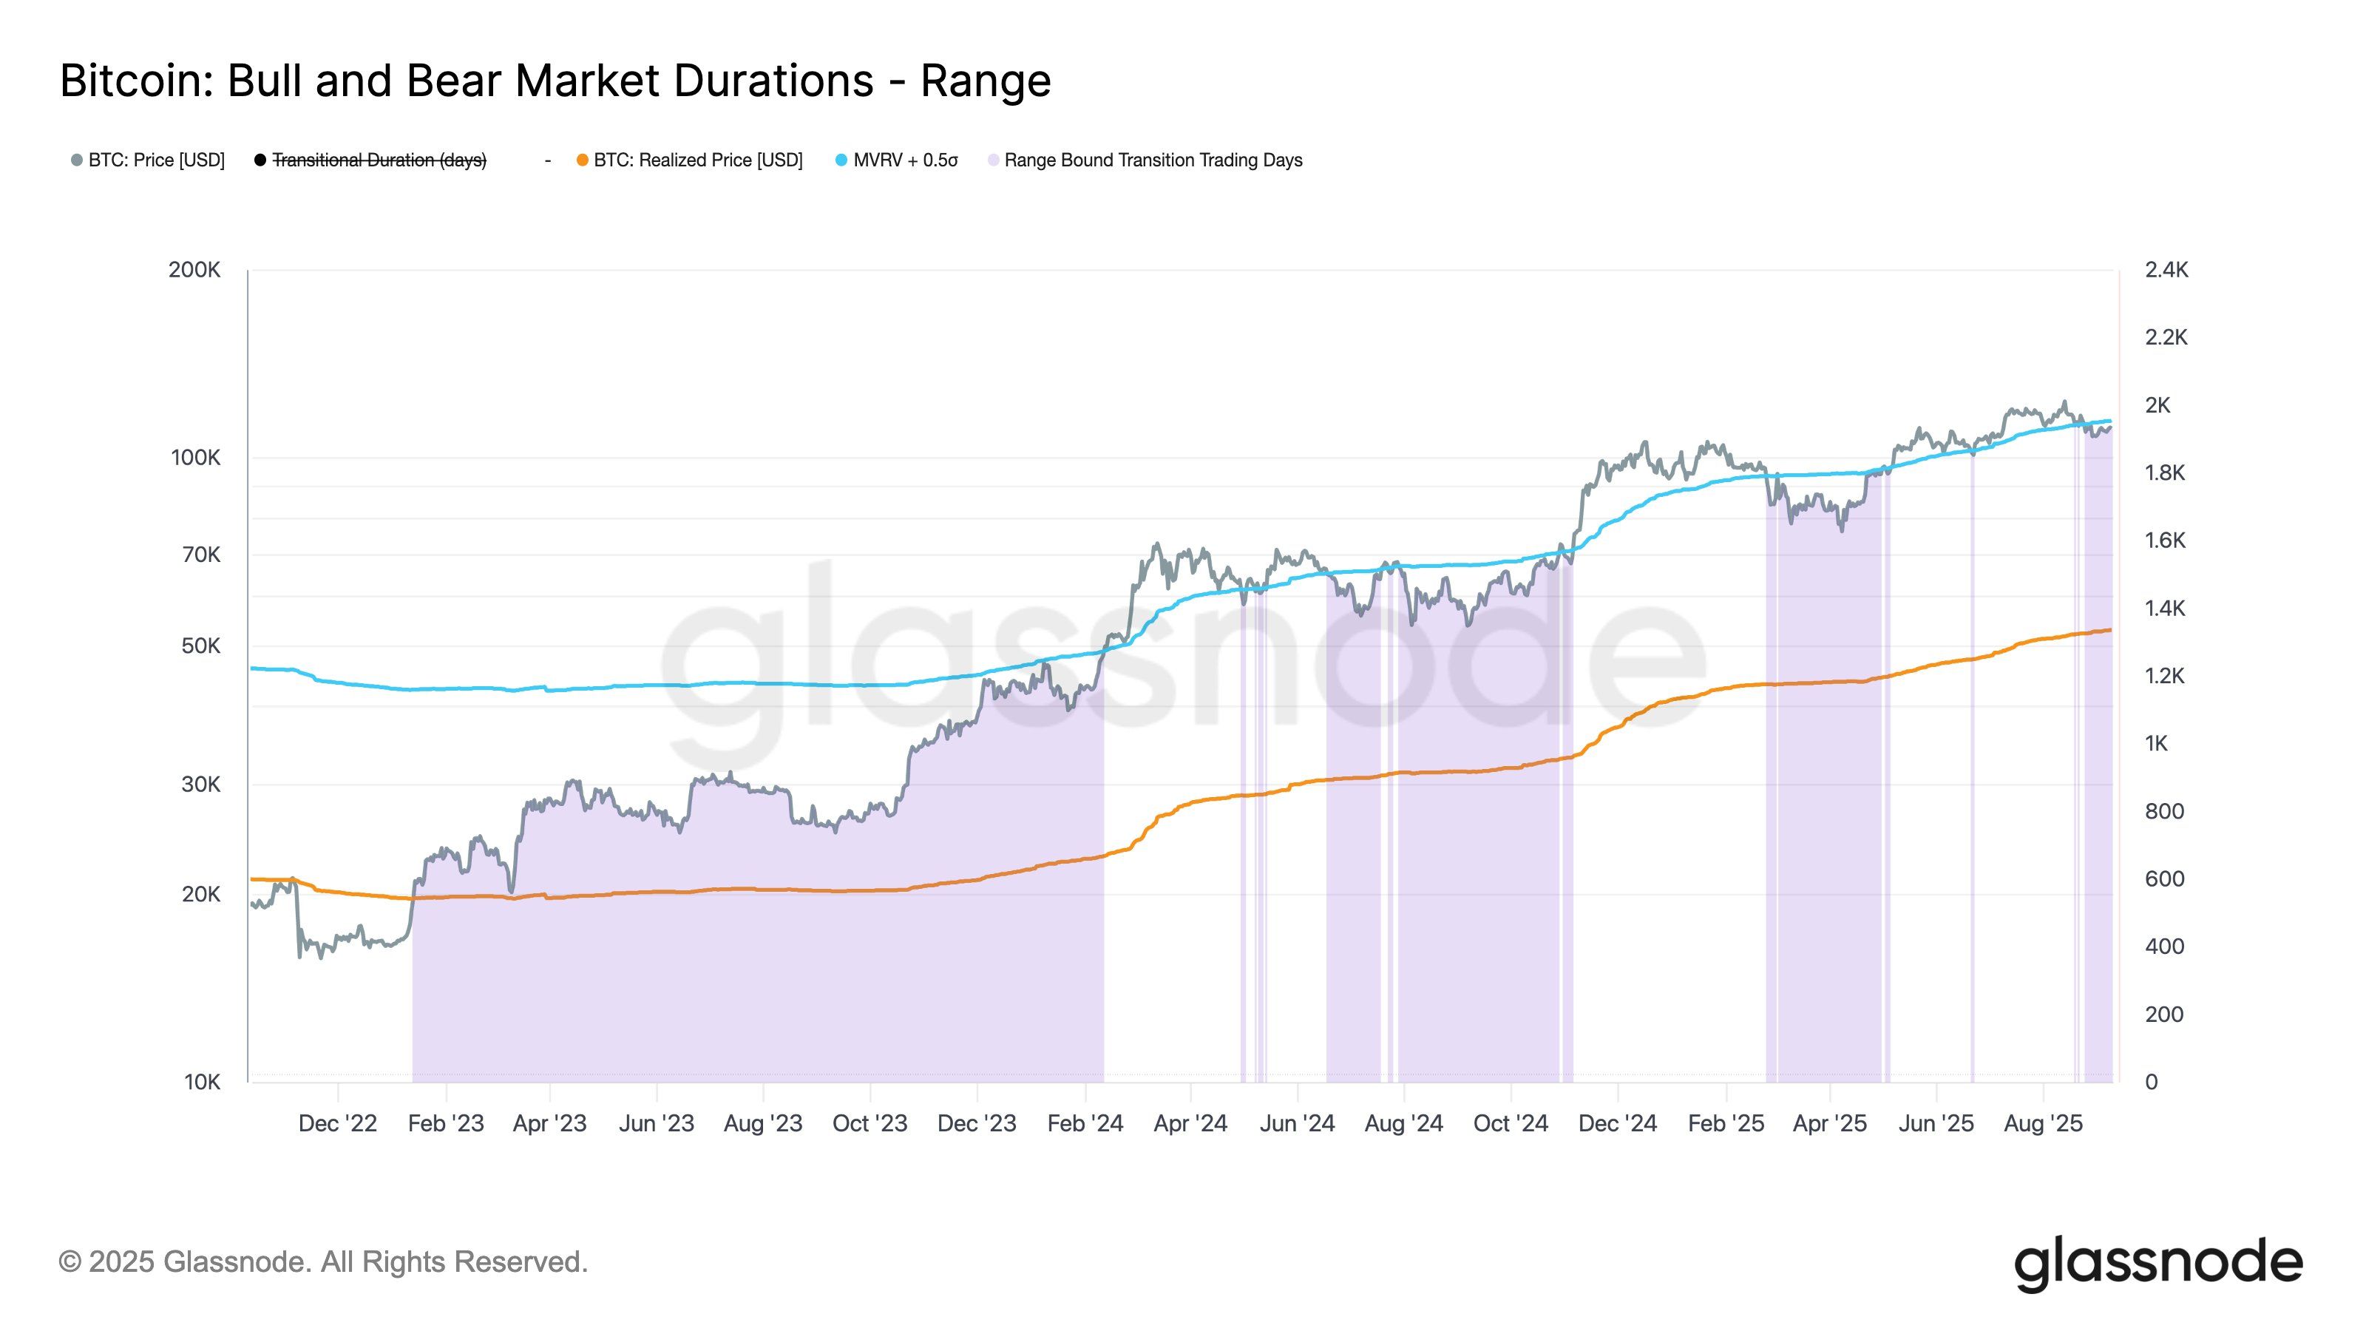Toggle 'BTC: Realized Price [USD]' series visibility
Image resolution: width=2366 pixels, height=1331 pixels.
(698, 160)
